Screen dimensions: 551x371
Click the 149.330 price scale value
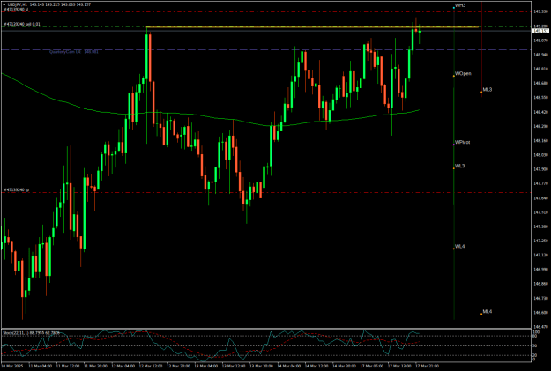pyautogui.click(x=540, y=11)
